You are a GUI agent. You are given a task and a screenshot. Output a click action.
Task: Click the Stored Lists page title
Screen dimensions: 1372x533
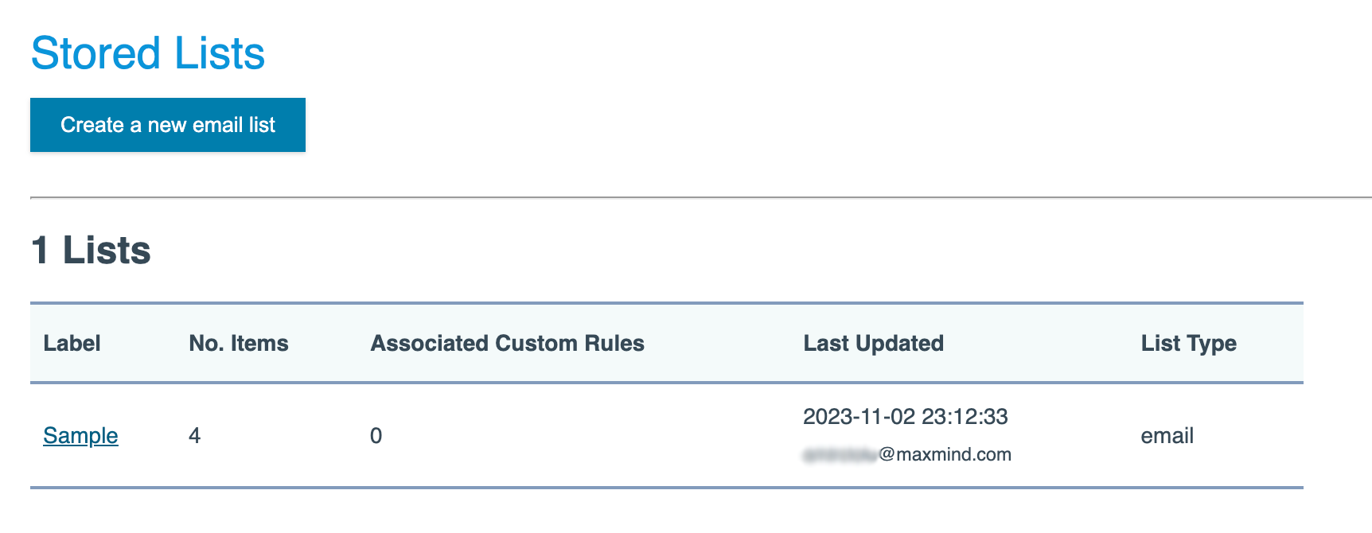pos(148,53)
